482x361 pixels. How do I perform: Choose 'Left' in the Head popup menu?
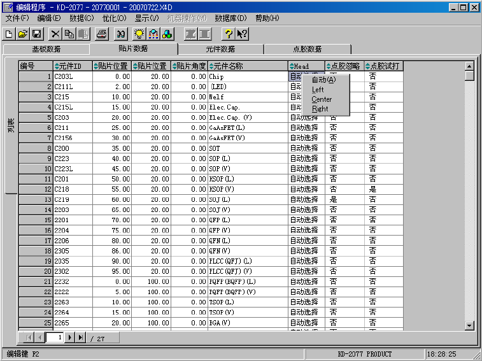(318, 90)
